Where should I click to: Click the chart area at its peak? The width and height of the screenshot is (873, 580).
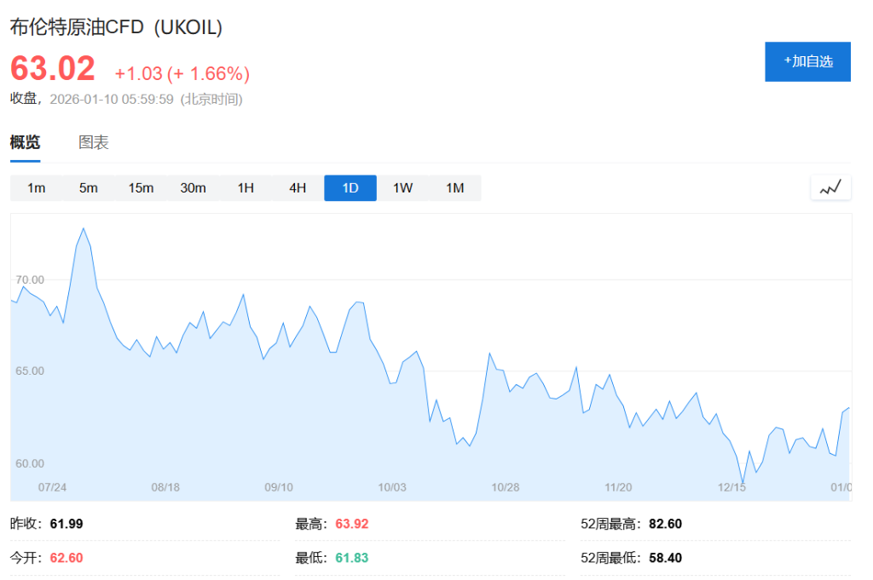(83, 228)
